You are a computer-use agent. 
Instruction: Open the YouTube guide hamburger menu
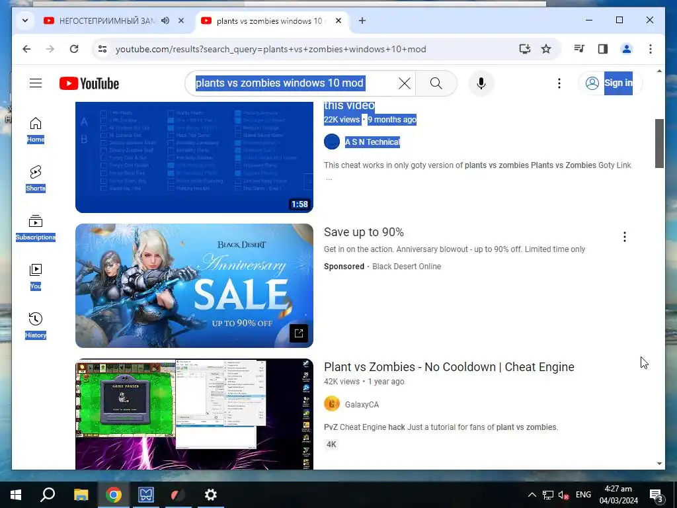tap(36, 83)
